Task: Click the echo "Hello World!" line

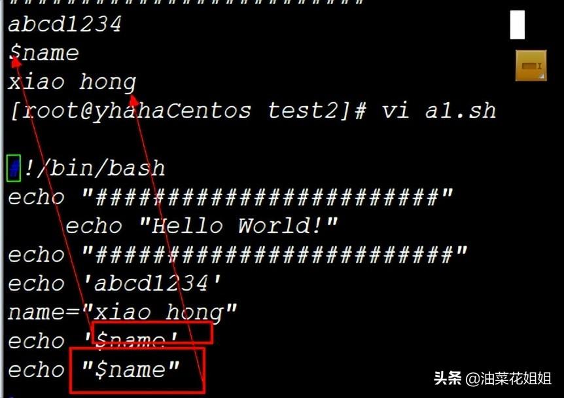Action: point(202,226)
